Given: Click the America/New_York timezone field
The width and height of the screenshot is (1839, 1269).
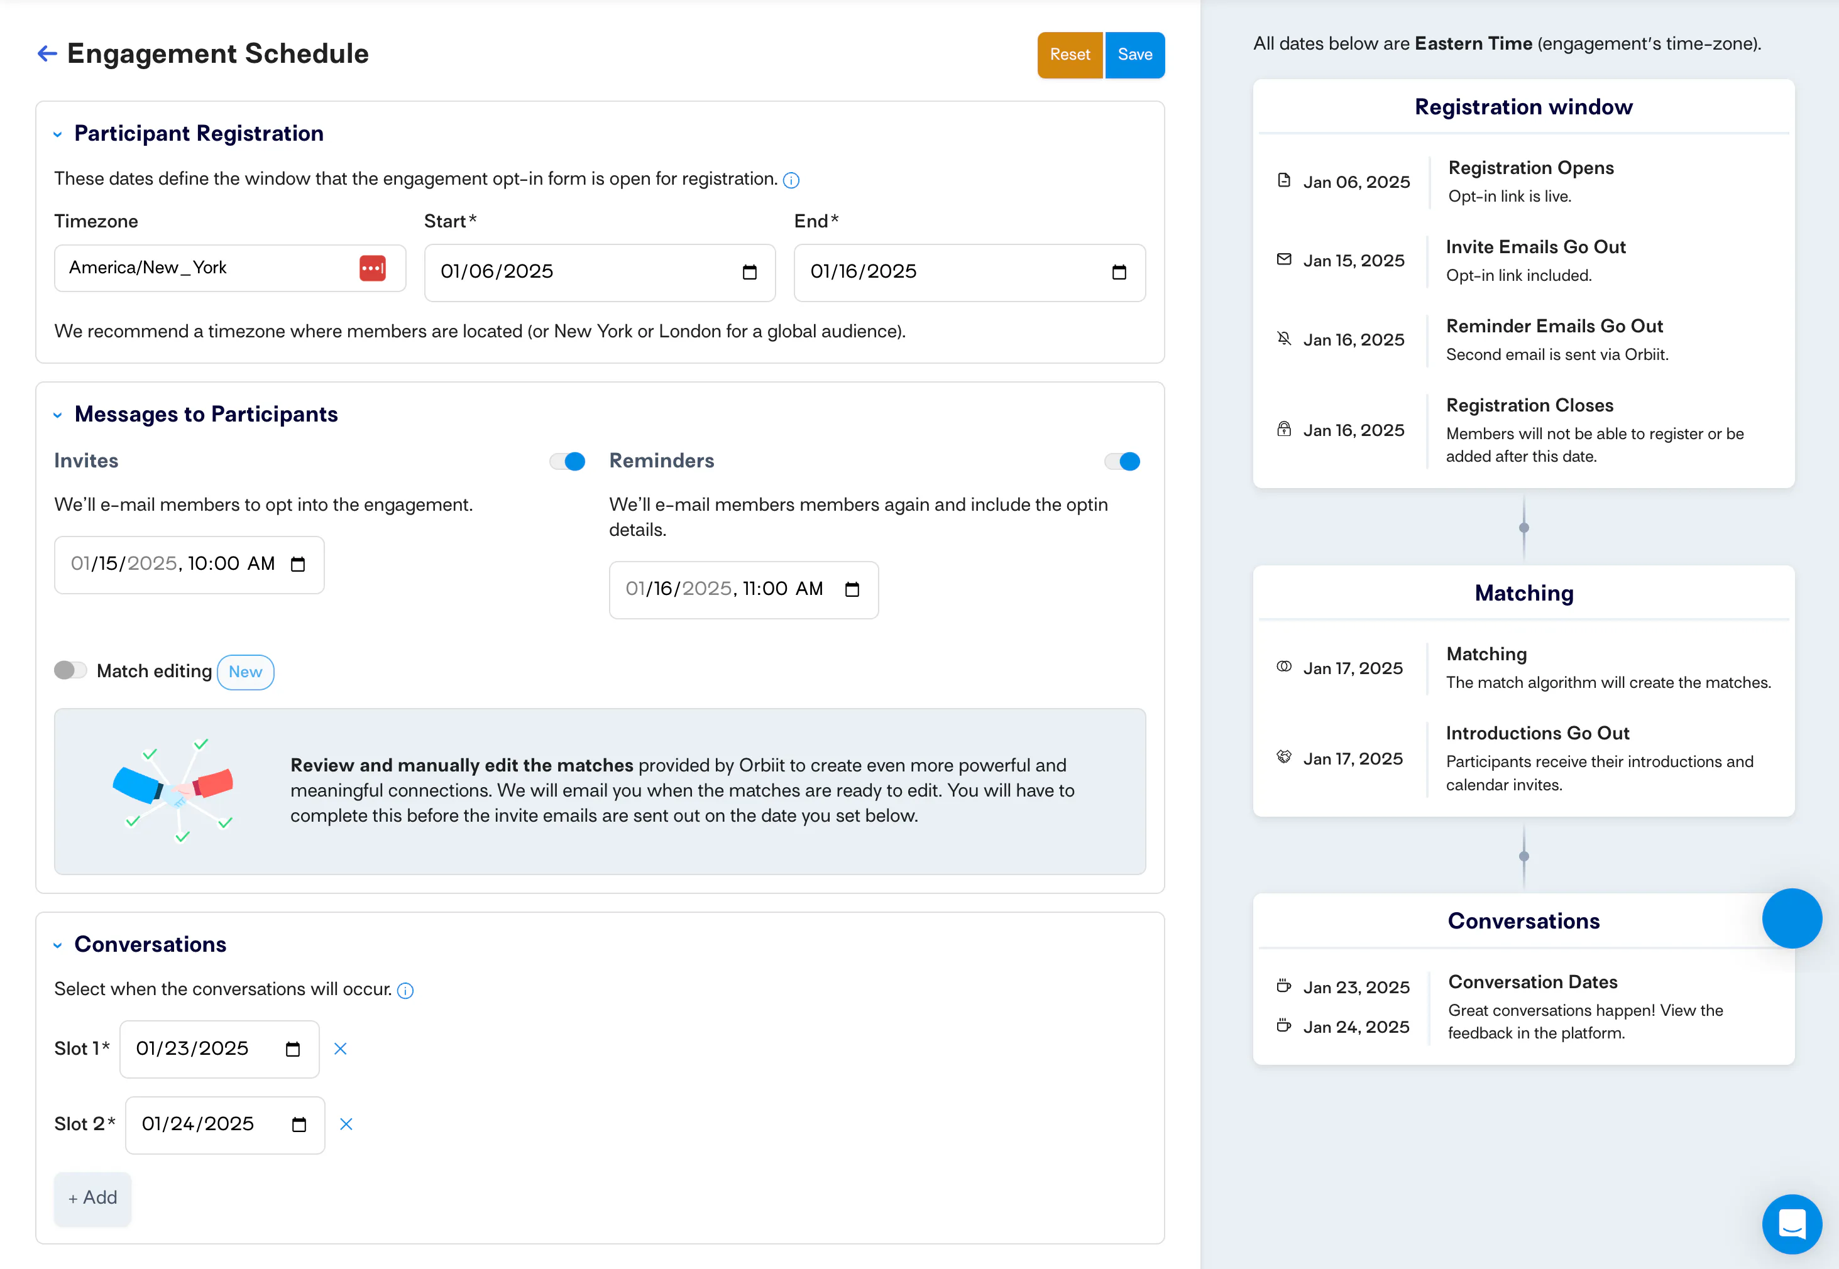Looking at the screenshot, I should 230,268.
